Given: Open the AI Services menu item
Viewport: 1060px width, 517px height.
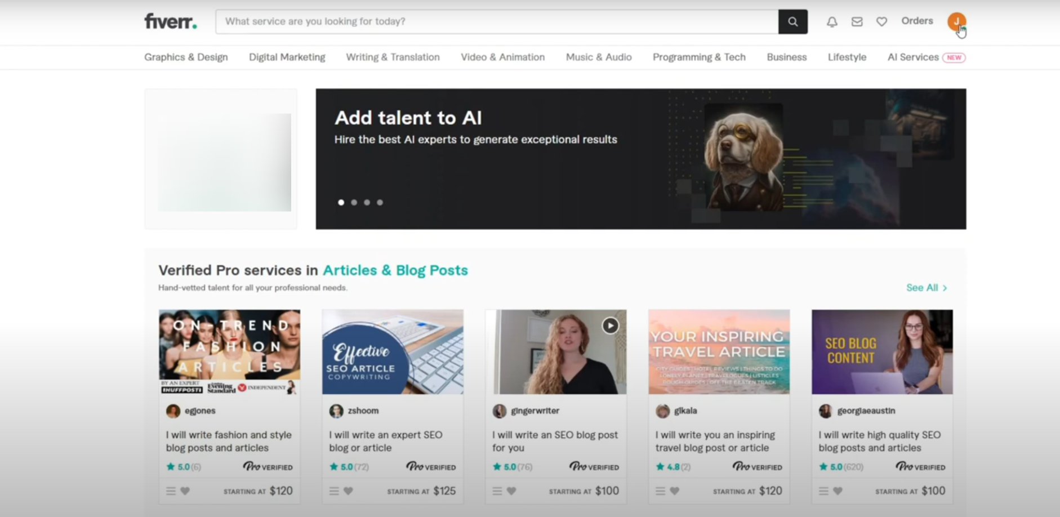Looking at the screenshot, I should 913,57.
